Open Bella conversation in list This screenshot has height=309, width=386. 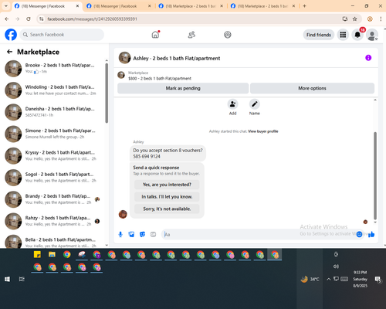(x=52, y=242)
